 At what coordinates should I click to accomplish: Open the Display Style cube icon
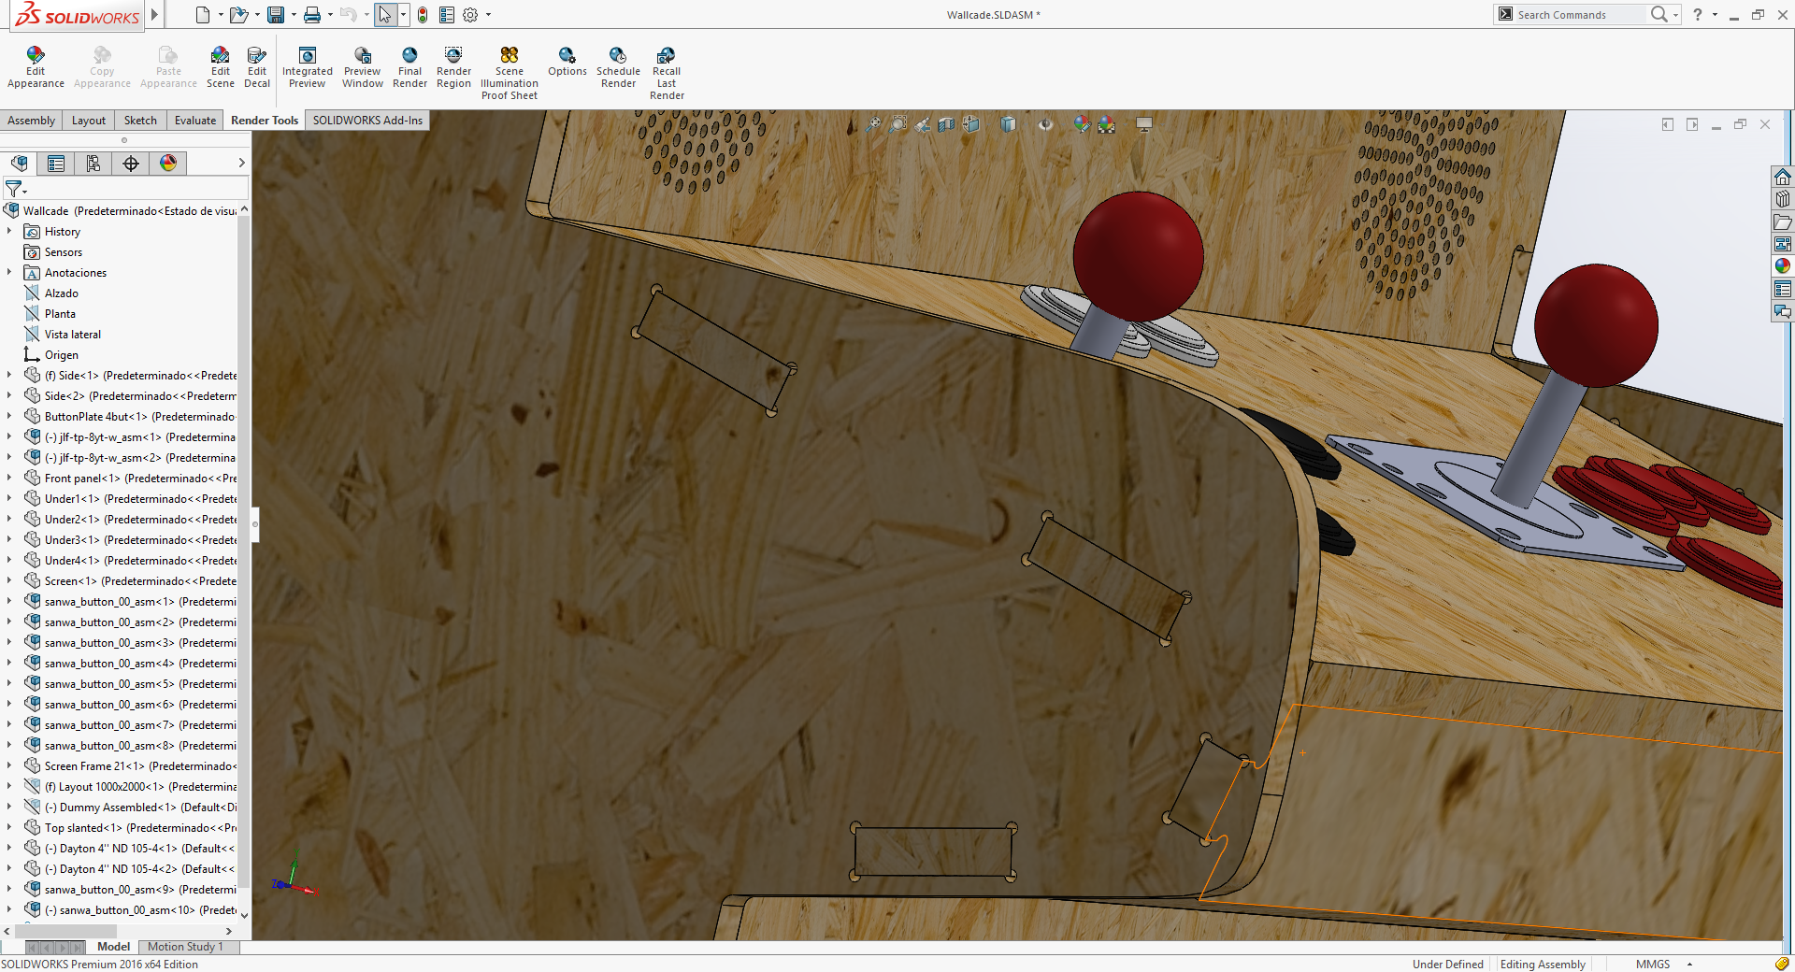point(1008,124)
